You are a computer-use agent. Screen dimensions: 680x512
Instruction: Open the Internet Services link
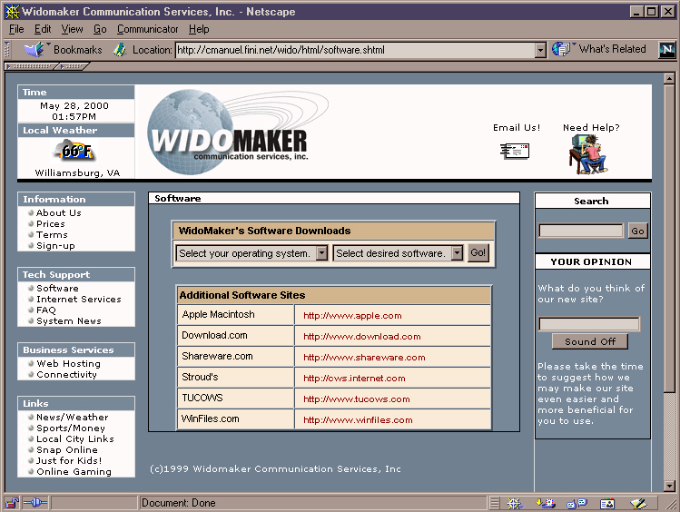pyautogui.click(x=78, y=300)
